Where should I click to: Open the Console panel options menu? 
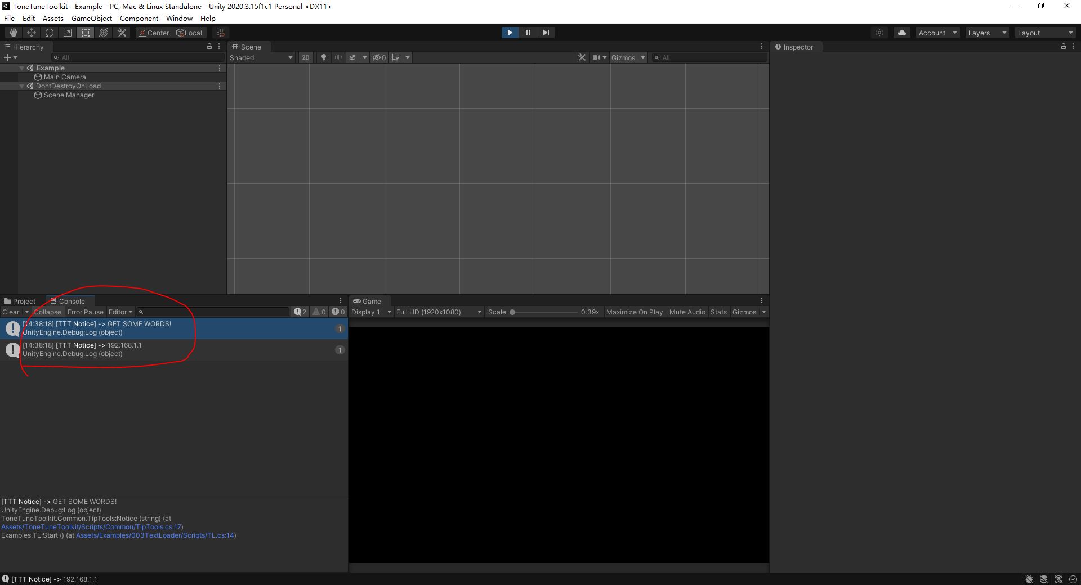click(341, 301)
